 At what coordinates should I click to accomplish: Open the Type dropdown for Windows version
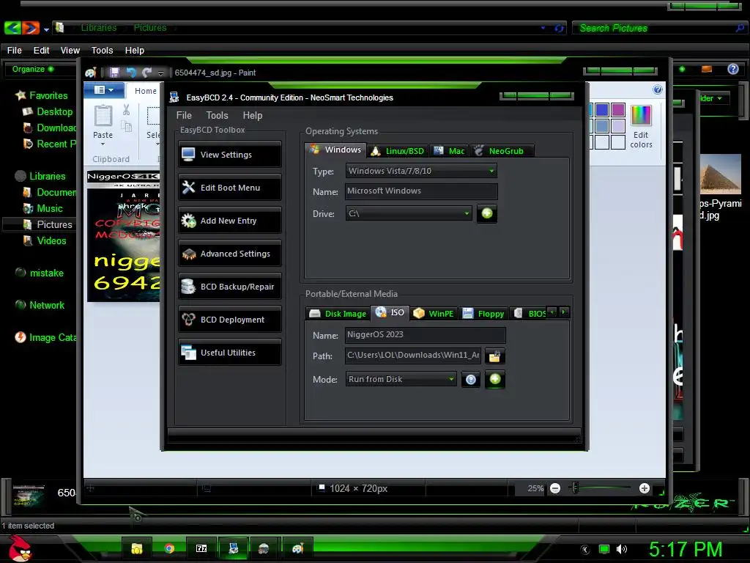click(x=421, y=171)
